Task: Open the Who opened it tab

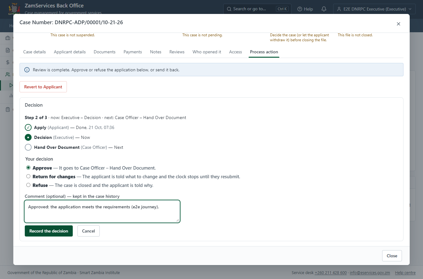Action: click(x=207, y=52)
